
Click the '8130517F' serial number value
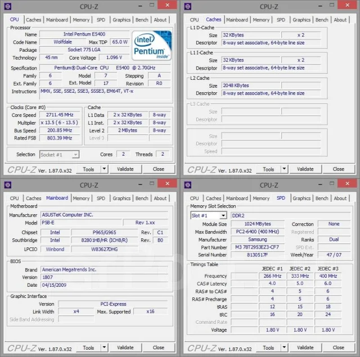coord(258,255)
